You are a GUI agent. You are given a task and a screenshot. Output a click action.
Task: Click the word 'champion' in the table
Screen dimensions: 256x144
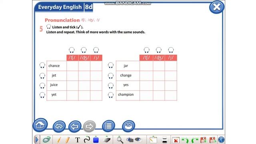(x=126, y=94)
